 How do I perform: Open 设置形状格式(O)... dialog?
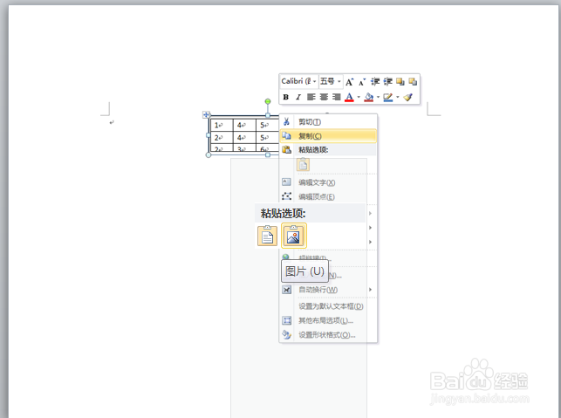327,335
